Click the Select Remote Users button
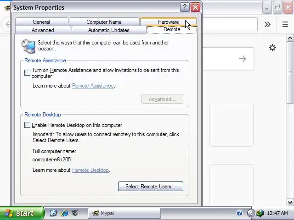Viewport: 294px width, 220px height. (x=151, y=187)
